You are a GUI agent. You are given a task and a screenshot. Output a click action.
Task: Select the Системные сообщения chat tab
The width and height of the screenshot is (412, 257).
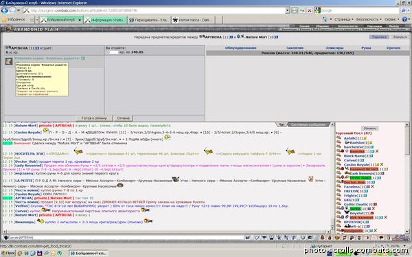309,124
